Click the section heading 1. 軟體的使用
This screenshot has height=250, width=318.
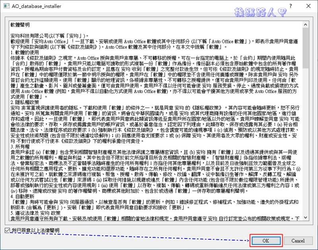(x=25, y=53)
